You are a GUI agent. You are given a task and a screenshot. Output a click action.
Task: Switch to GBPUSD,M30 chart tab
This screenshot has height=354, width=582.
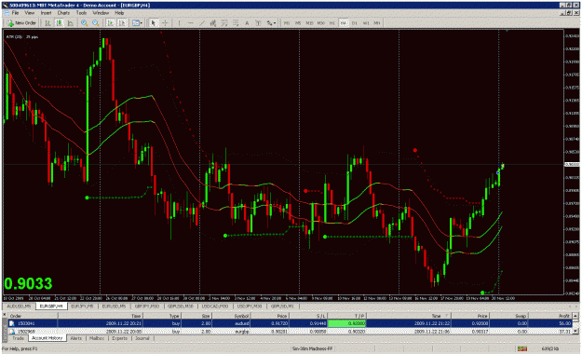181,306
